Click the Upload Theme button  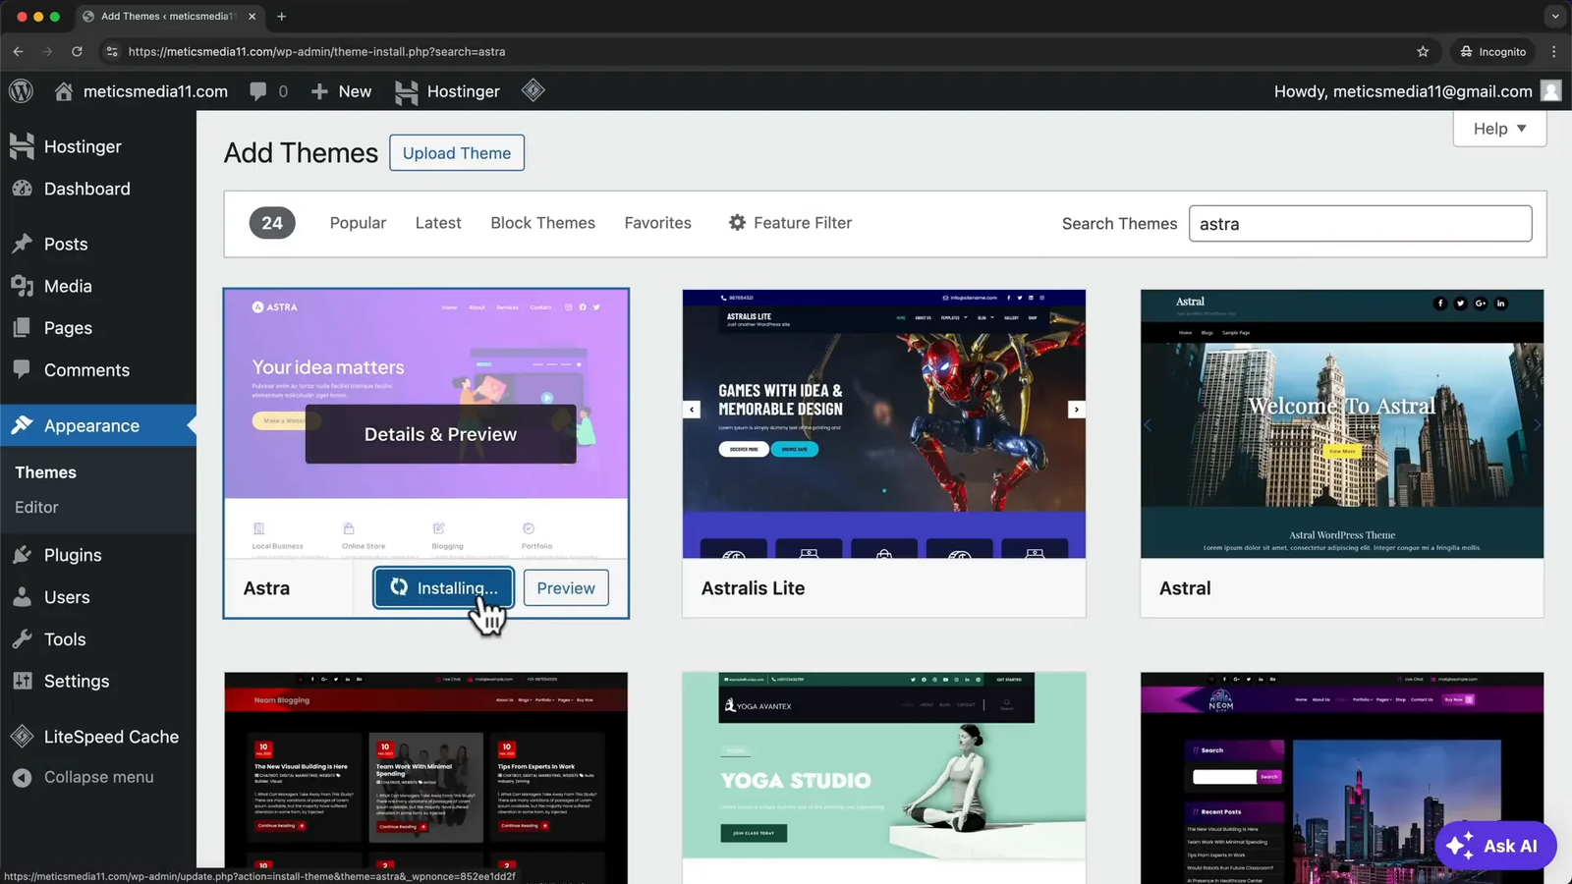click(457, 153)
